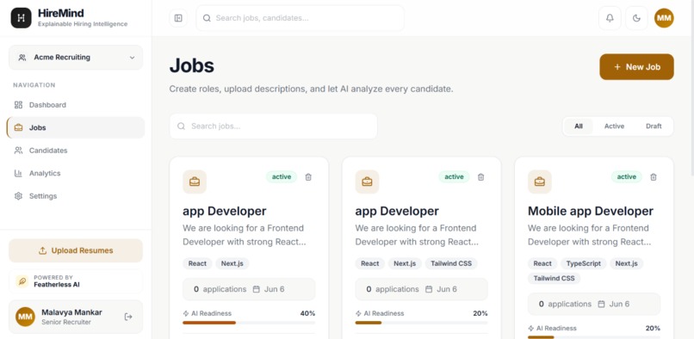The image size is (694, 339).
Task: Select Jobs in the sidebar navigation
Action: (76, 127)
